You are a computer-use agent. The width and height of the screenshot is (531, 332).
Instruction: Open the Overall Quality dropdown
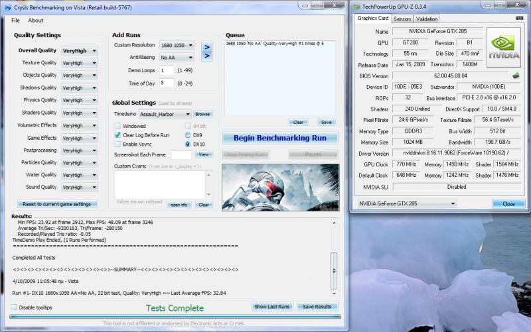point(80,51)
